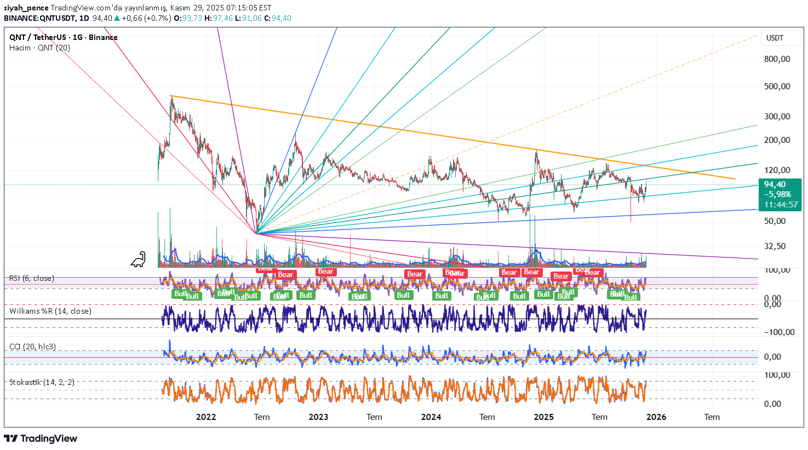This screenshot has height=450, width=808.
Task: Click the dinosaur icon on the chart
Action: (x=138, y=259)
